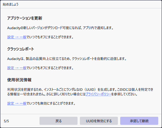This screenshot has width=162, height=128.
Task: Click the 承認して継続 button
Action: tap(139, 121)
